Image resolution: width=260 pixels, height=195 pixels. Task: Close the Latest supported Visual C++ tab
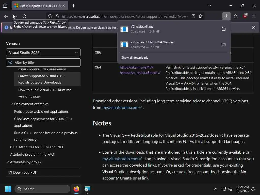pos(64,6)
